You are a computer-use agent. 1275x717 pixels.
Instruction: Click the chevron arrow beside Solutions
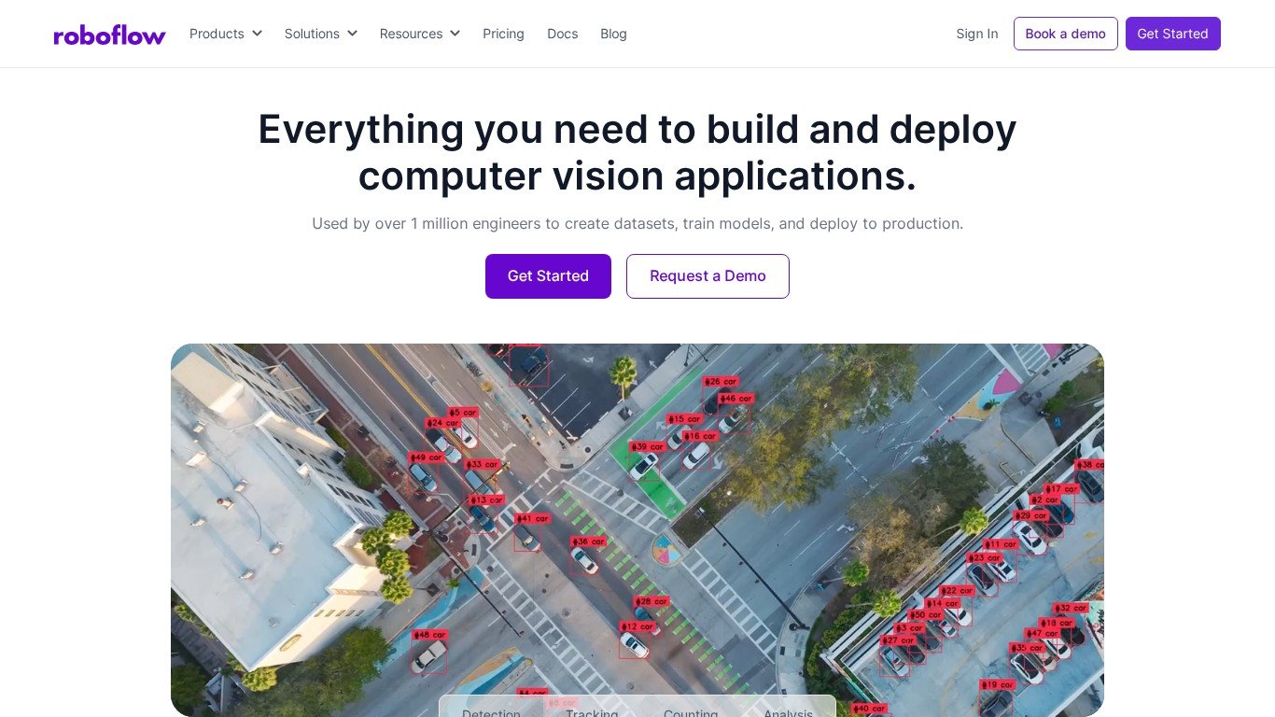pos(353,34)
